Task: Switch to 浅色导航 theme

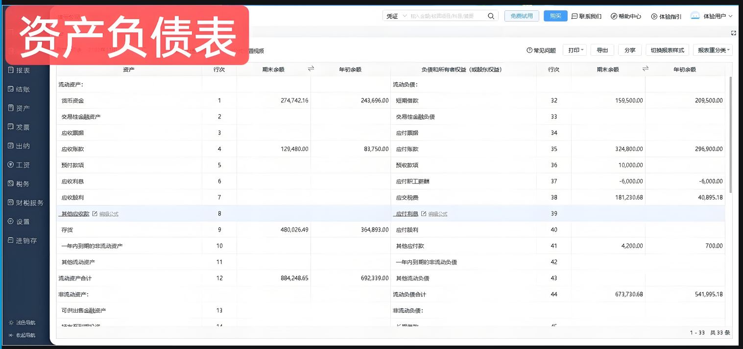Action: click(x=22, y=323)
